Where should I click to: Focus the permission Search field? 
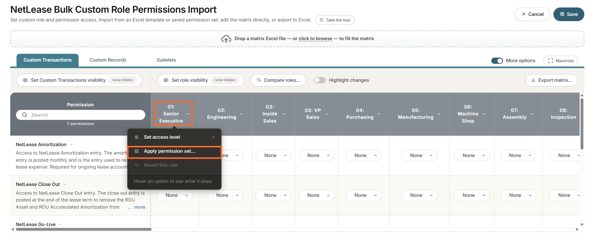pos(80,115)
